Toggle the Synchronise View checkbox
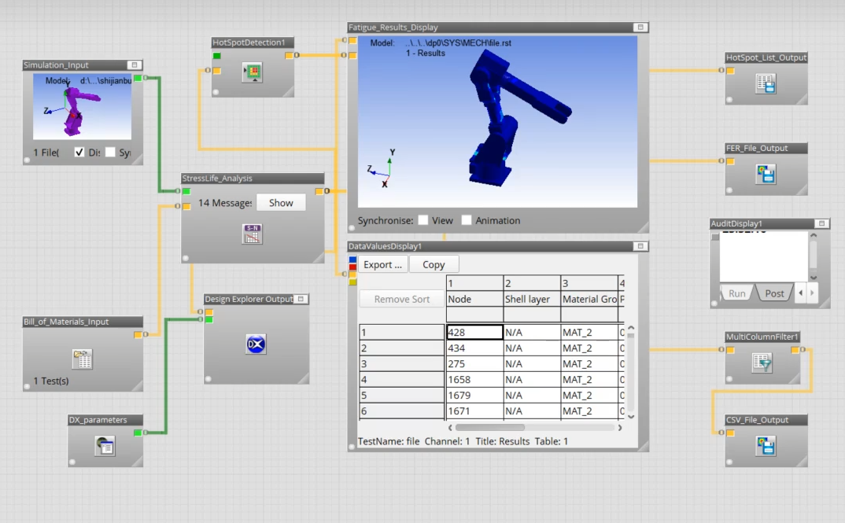 point(423,220)
